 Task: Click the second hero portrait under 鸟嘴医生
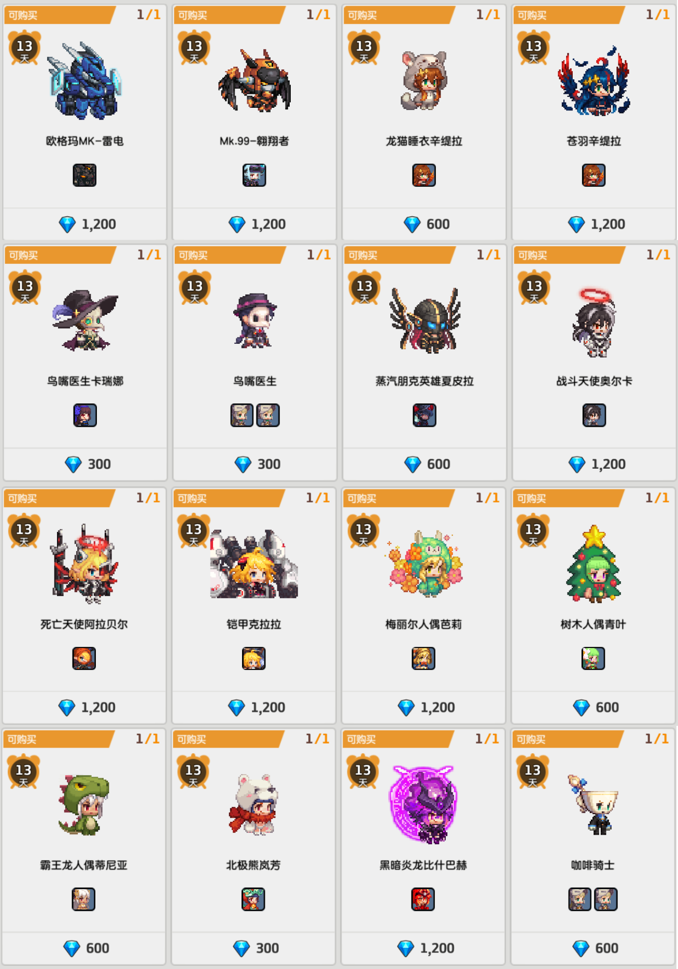pyautogui.click(x=268, y=415)
